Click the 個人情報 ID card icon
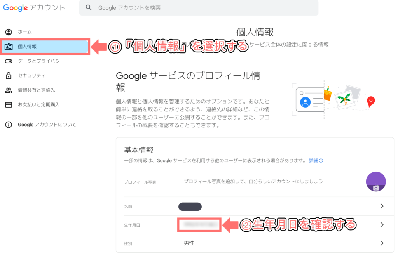This screenshot has height=257, width=398. [x=9, y=47]
